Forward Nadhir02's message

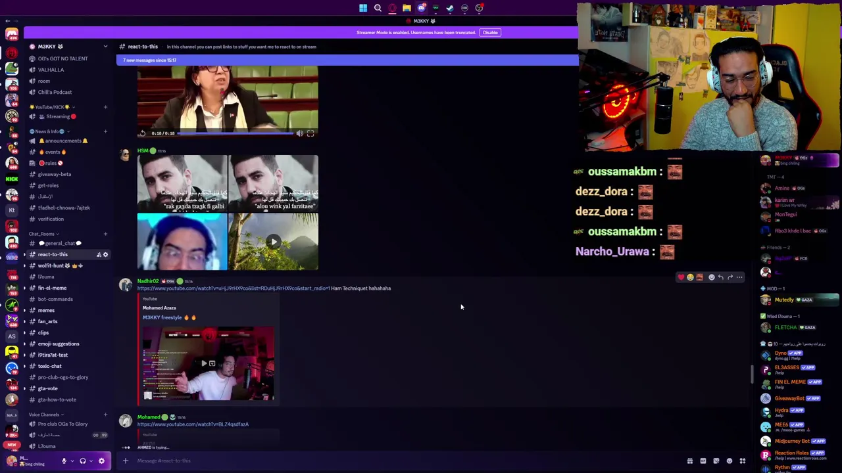(x=730, y=277)
